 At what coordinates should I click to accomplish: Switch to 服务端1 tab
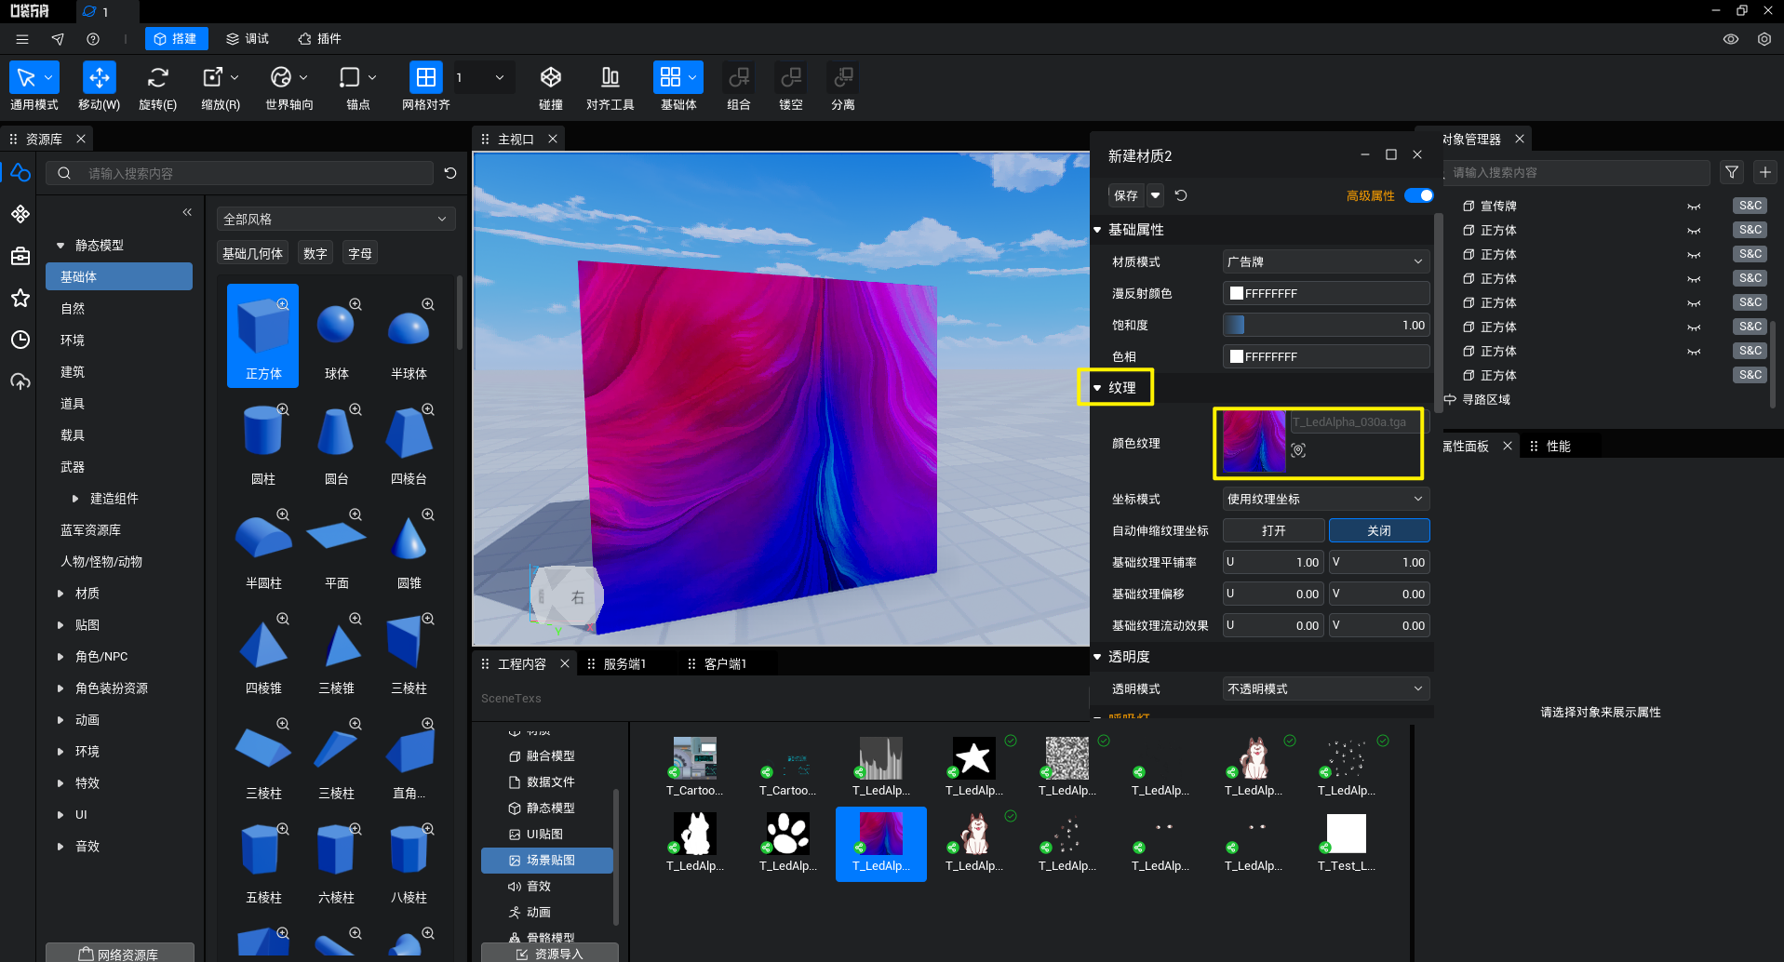[x=624, y=663]
